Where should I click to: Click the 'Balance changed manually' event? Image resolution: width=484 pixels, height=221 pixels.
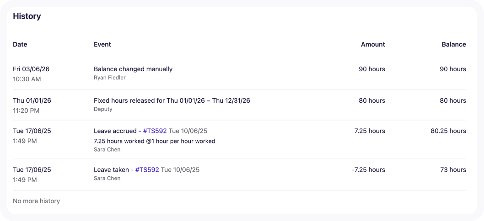coord(133,69)
